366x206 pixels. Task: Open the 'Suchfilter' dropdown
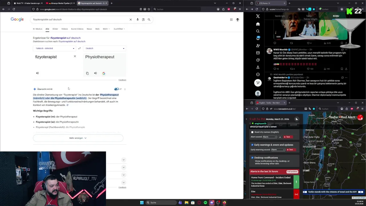119,29
